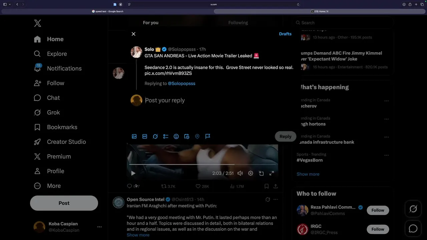Open Notifications with 13 badge
Image resolution: width=427 pixels, height=240 pixels.
point(58,68)
